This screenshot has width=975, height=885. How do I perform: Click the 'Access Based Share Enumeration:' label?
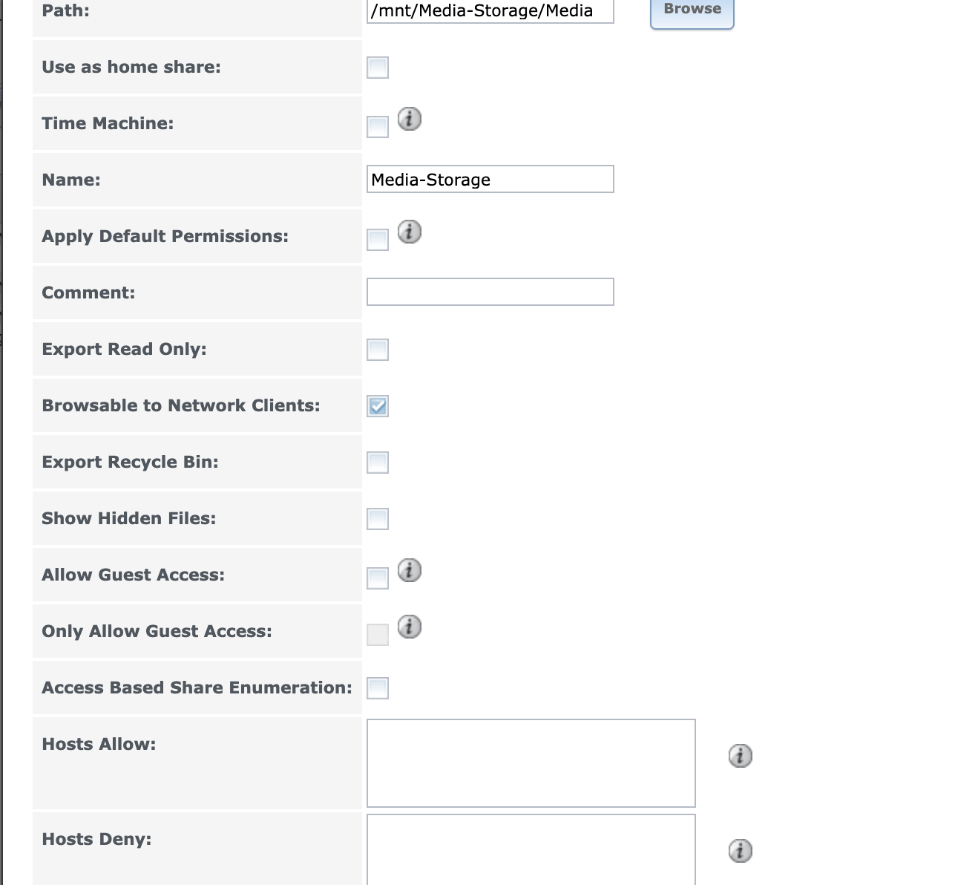[197, 688]
